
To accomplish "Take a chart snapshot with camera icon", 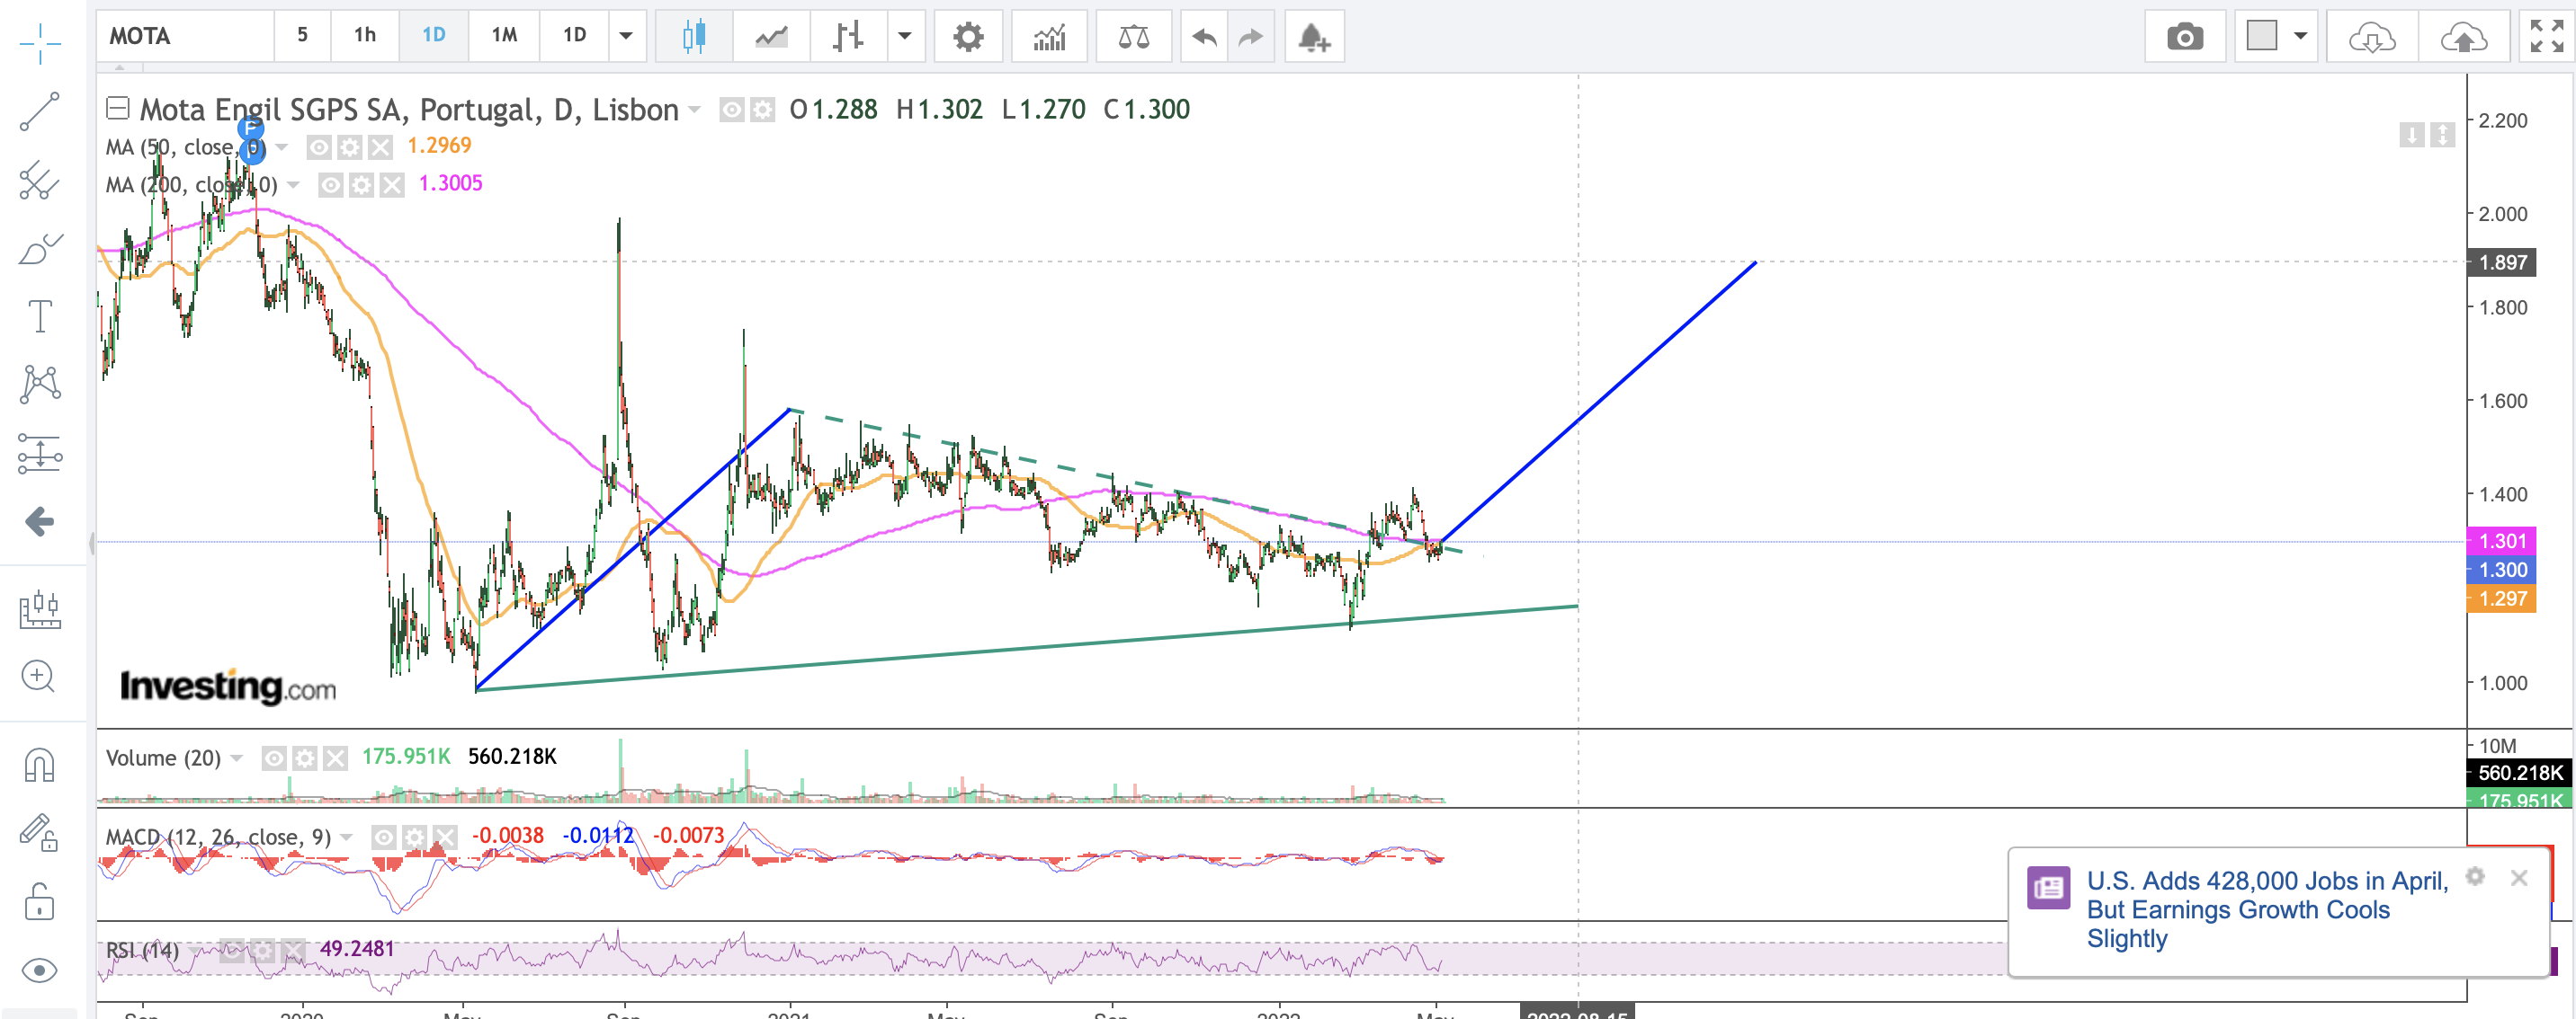I will (x=2184, y=37).
